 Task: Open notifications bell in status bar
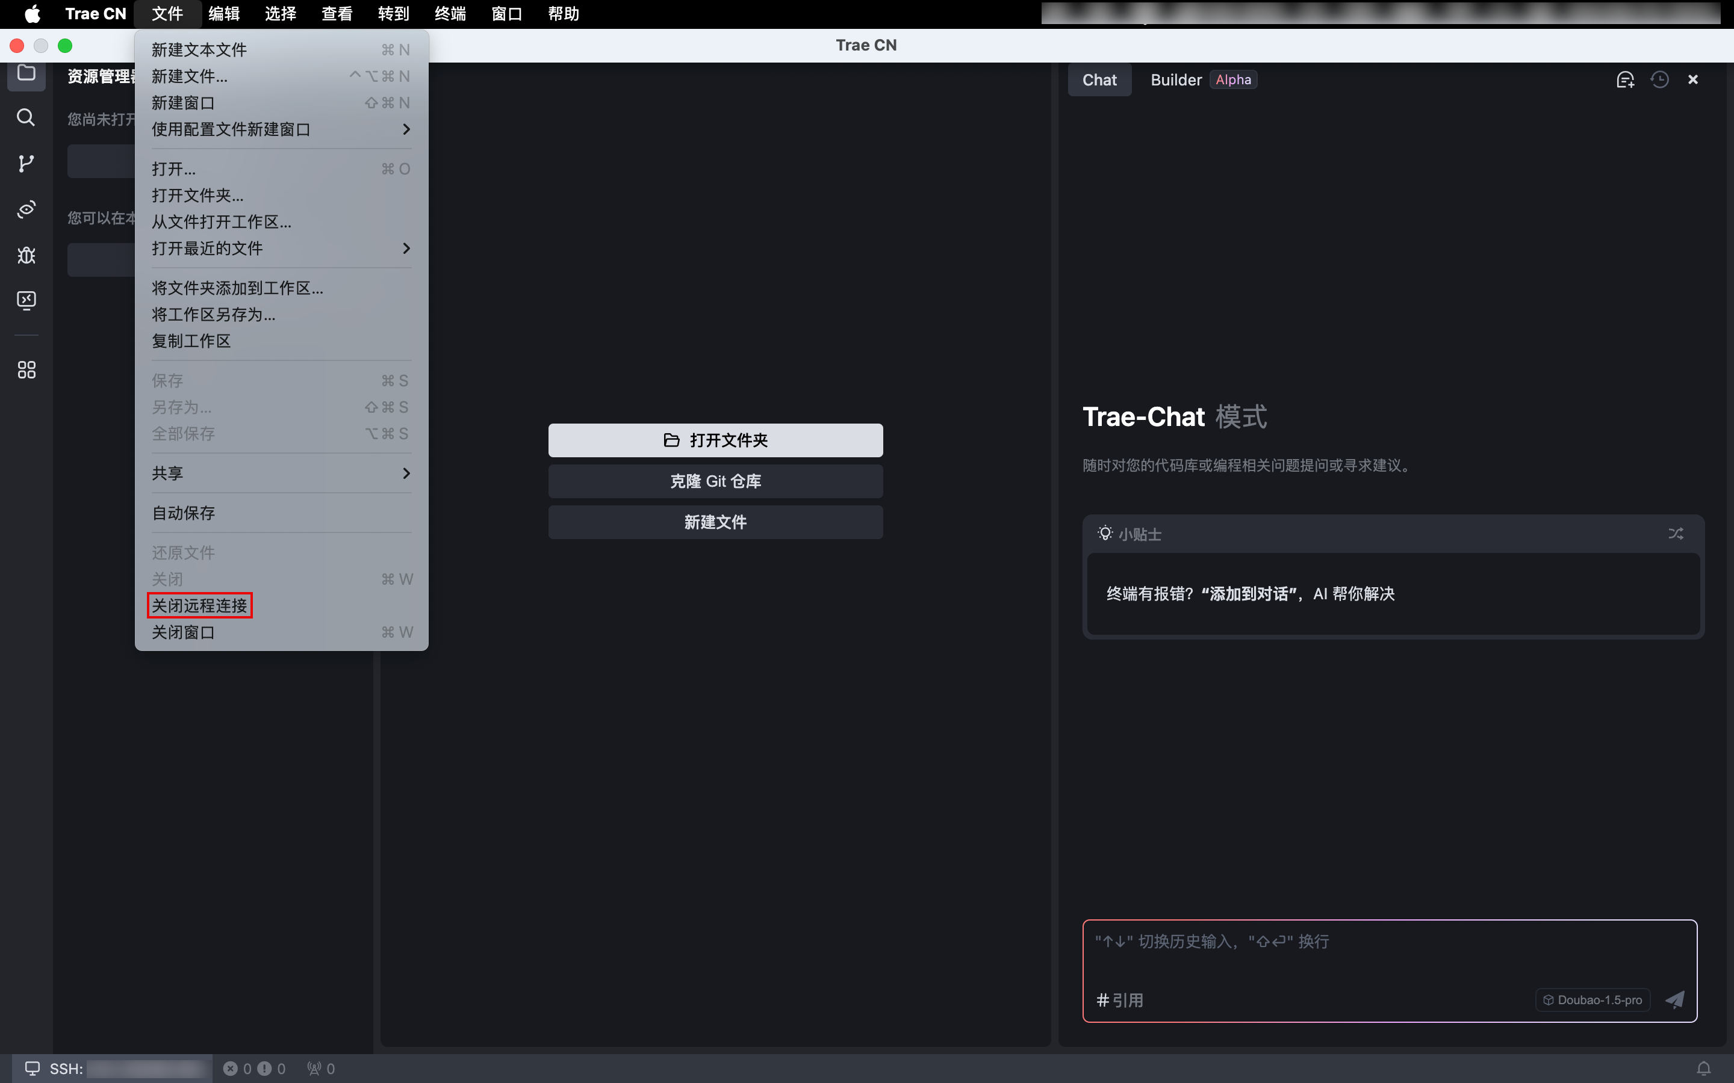pyautogui.click(x=1704, y=1069)
